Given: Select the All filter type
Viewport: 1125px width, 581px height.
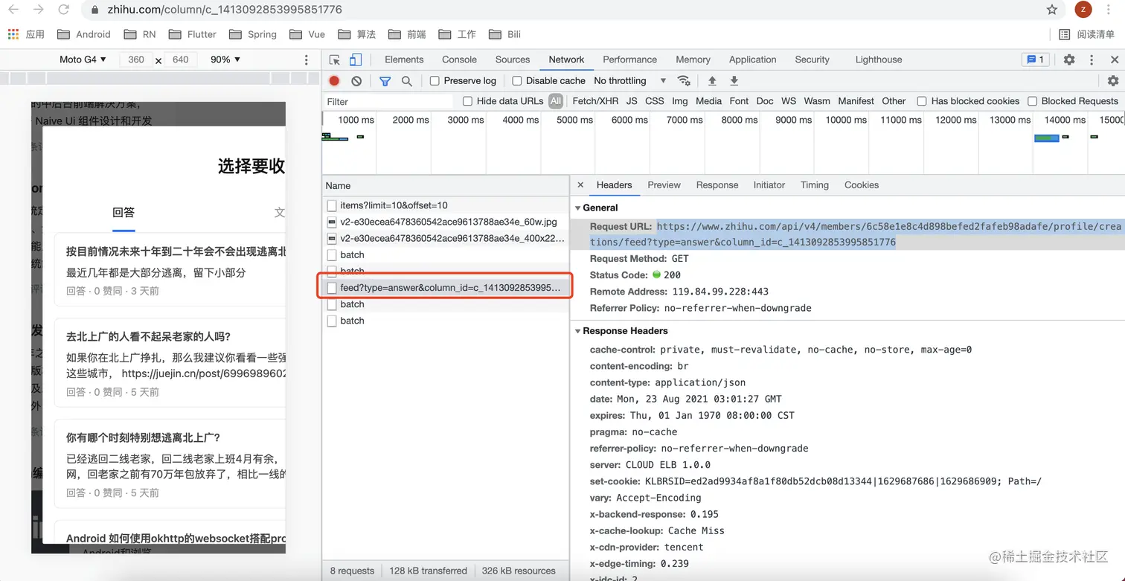Looking at the screenshot, I should click(556, 101).
